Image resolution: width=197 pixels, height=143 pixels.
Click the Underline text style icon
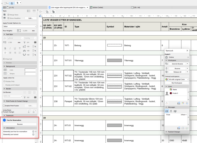(x=15, y=49)
